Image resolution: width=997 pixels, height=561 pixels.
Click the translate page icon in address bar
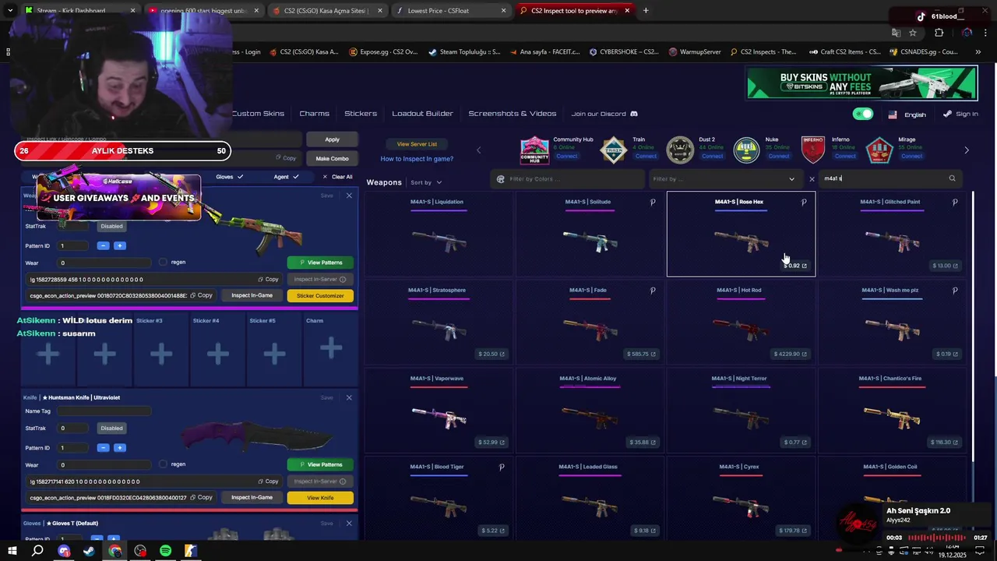(x=896, y=33)
